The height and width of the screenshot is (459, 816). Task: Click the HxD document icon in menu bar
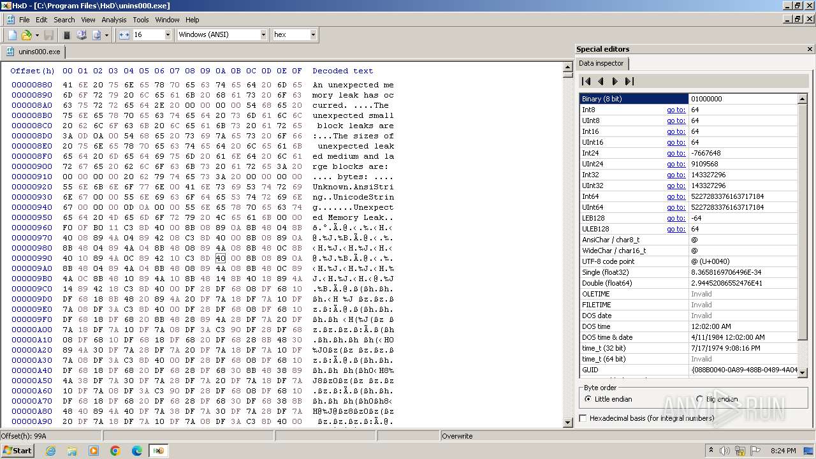(10, 20)
